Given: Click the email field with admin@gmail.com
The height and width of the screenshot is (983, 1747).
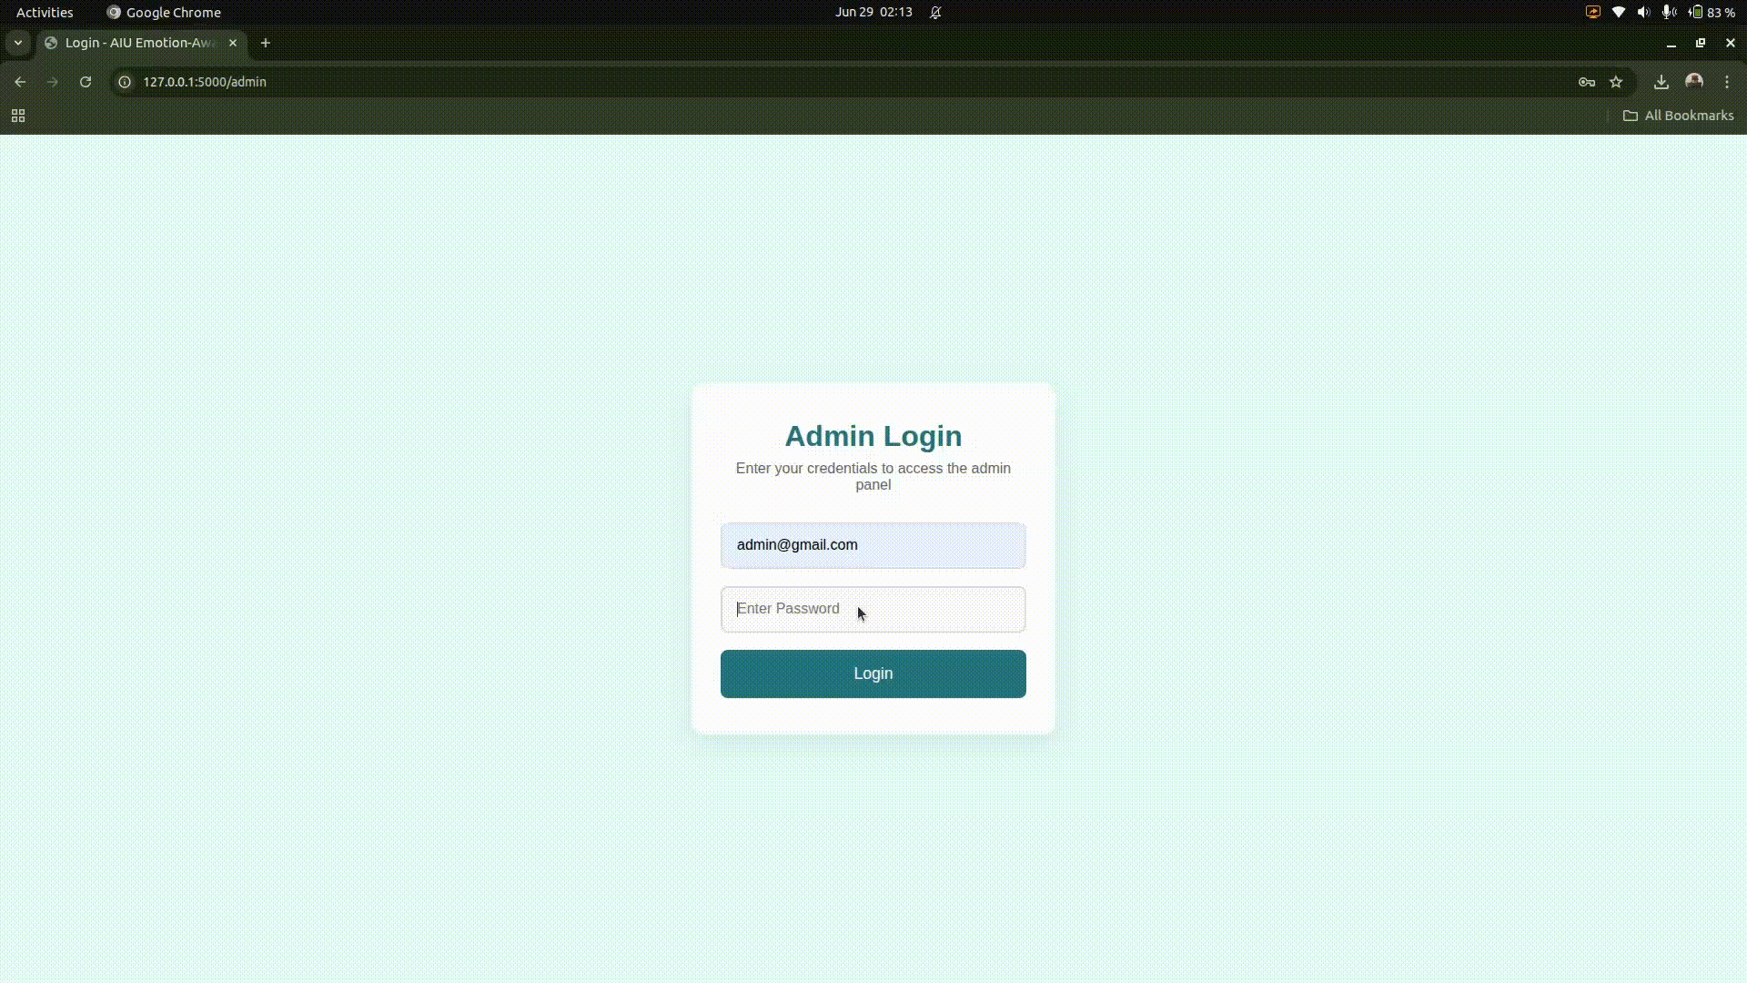Looking at the screenshot, I should [873, 545].
